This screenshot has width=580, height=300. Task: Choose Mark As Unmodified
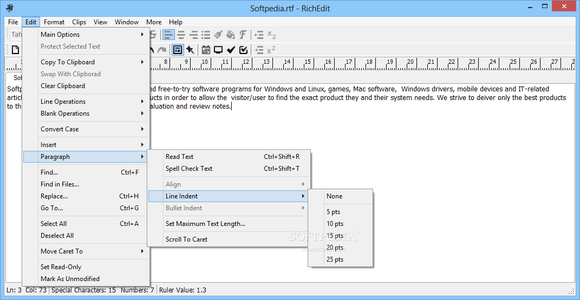click(x=86, y=278)
